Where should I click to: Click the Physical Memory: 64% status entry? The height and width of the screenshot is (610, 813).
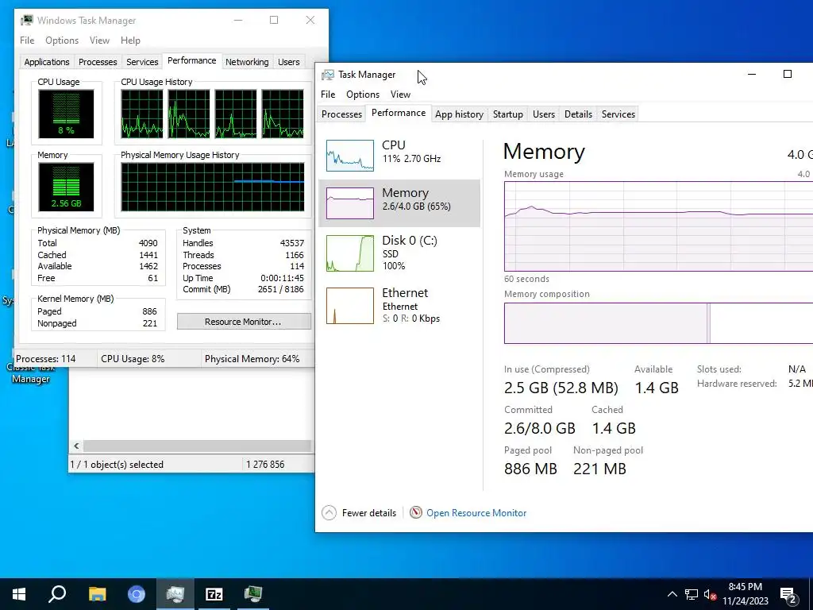tap(252, 359)
